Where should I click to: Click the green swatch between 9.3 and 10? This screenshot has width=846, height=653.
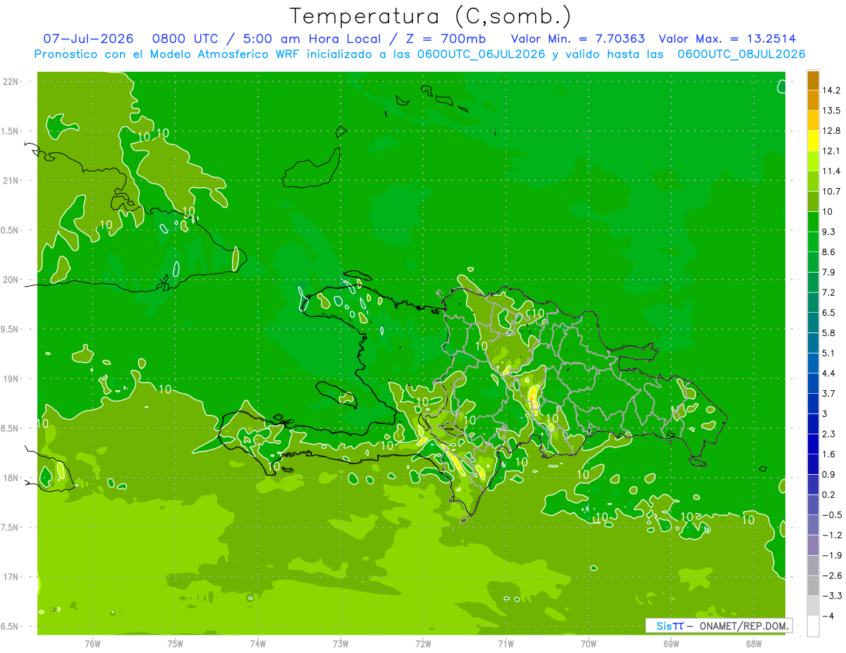[x=813, y=222]
